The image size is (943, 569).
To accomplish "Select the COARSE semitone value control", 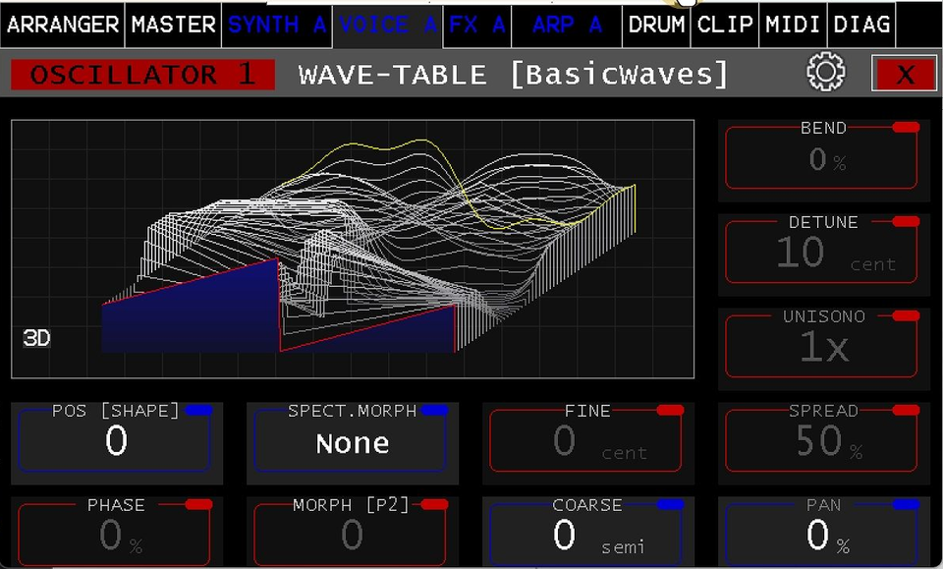I will point(587,536).
